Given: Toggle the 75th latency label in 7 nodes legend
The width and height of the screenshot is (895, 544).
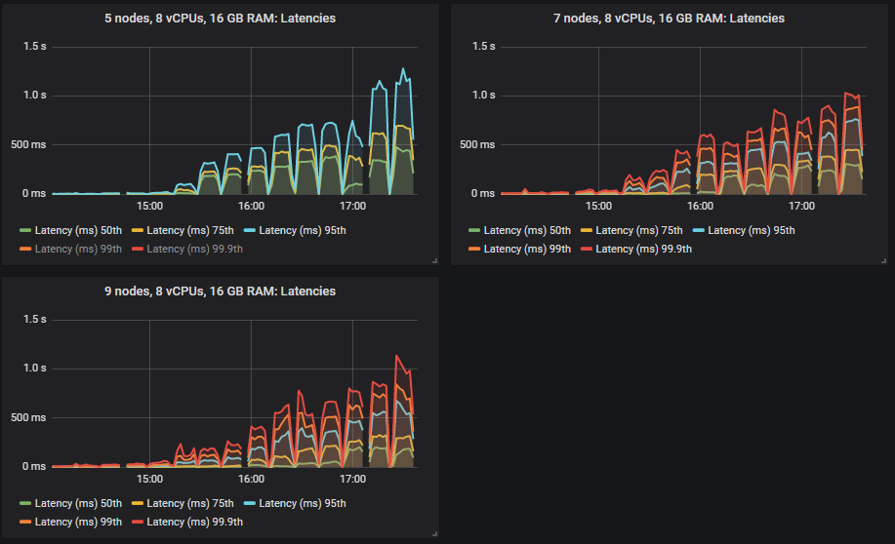Looking at the screenshot, I should [x=638, y=230].
